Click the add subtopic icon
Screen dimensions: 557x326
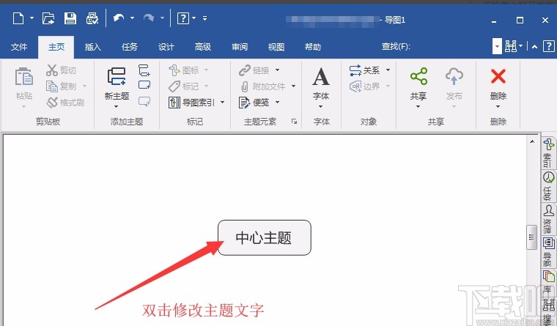tap(144, 70)
